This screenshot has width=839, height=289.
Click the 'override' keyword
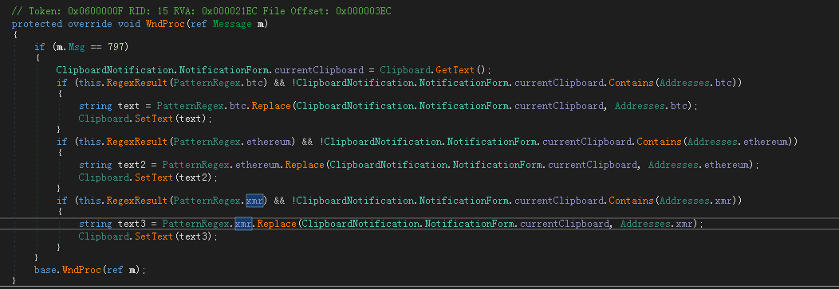click(90, 24)
